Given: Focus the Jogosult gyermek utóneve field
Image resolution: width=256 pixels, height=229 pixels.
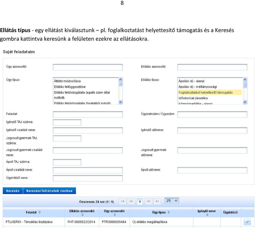Looking at the screenshot, I should pos(212,150).
